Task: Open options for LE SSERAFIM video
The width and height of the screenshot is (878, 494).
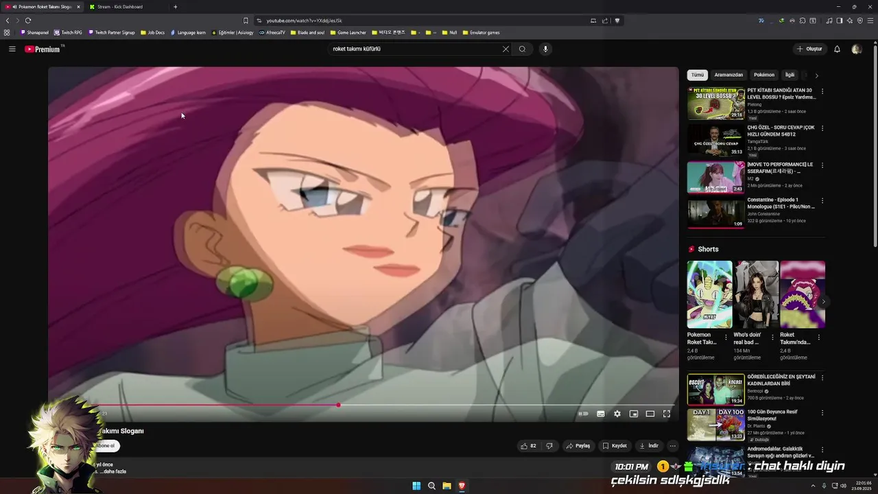Action: click(x=822, y=165)
